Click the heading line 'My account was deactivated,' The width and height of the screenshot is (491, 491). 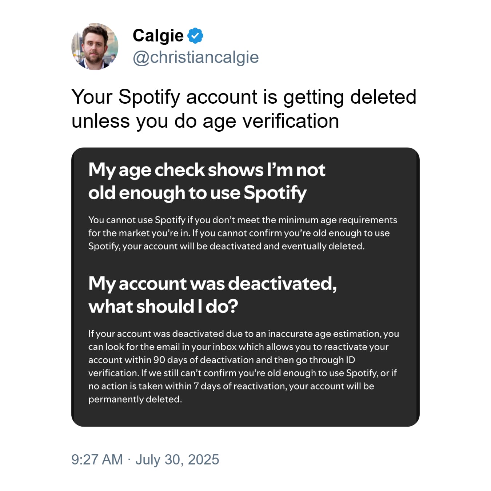coord(212,284)
